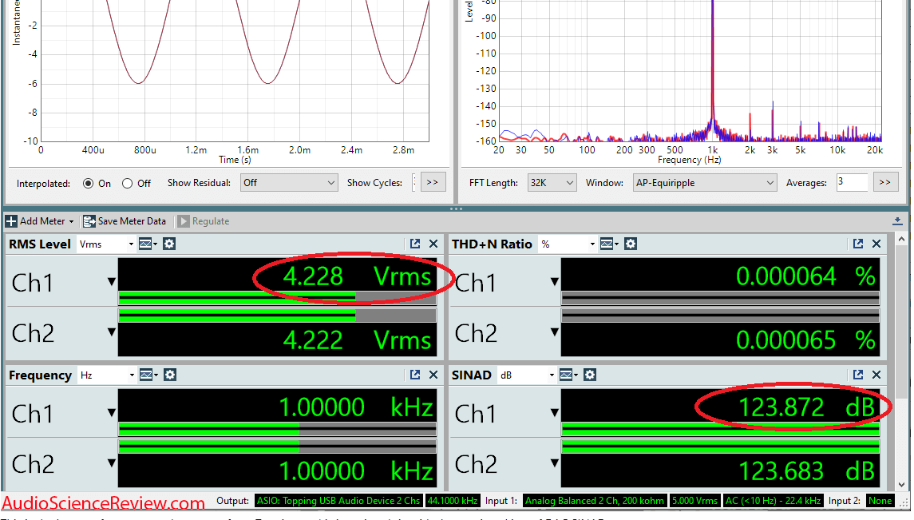Open Window AP-Equiripple dropdown
Image resolution: width=914 pixels, height=520 pixels.
tap(705, 183)
